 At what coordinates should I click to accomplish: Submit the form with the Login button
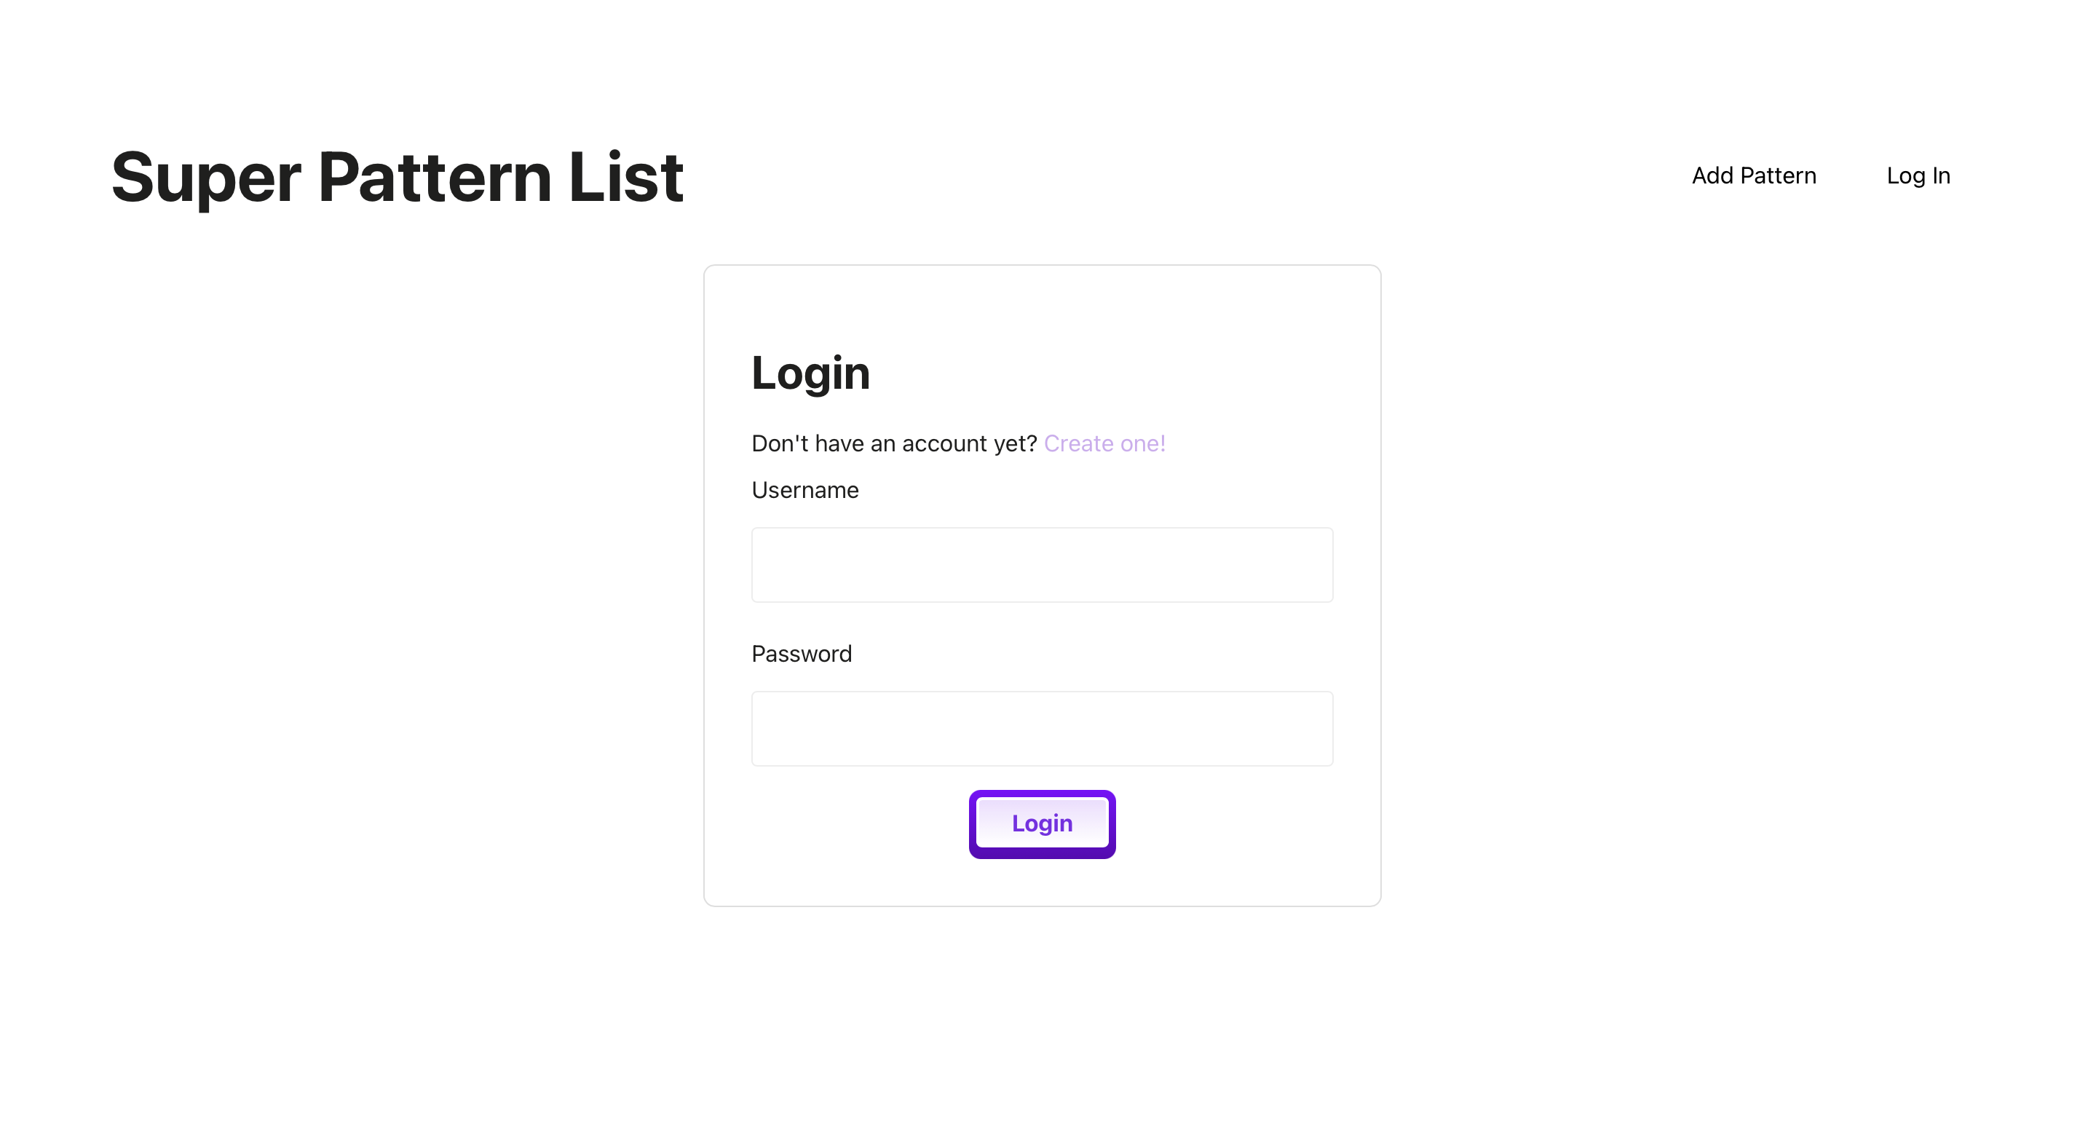pos(1042,823)
